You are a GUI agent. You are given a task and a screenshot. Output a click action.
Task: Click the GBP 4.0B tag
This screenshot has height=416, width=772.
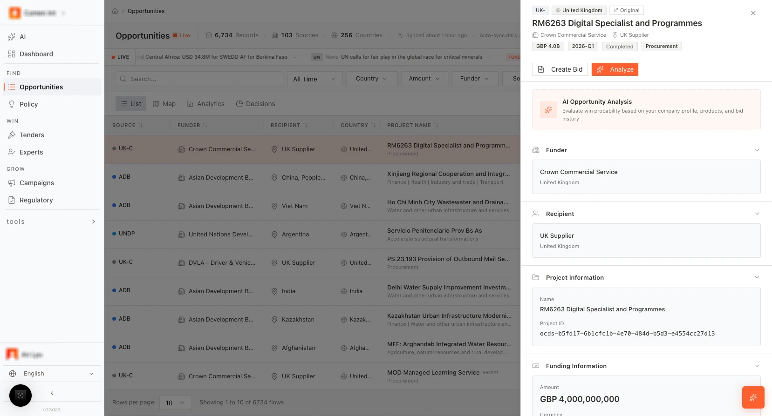point(548,47)
